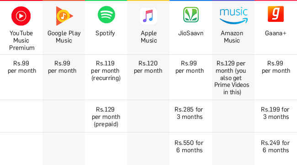Select the JioSaavn name label

coord(191,33)
